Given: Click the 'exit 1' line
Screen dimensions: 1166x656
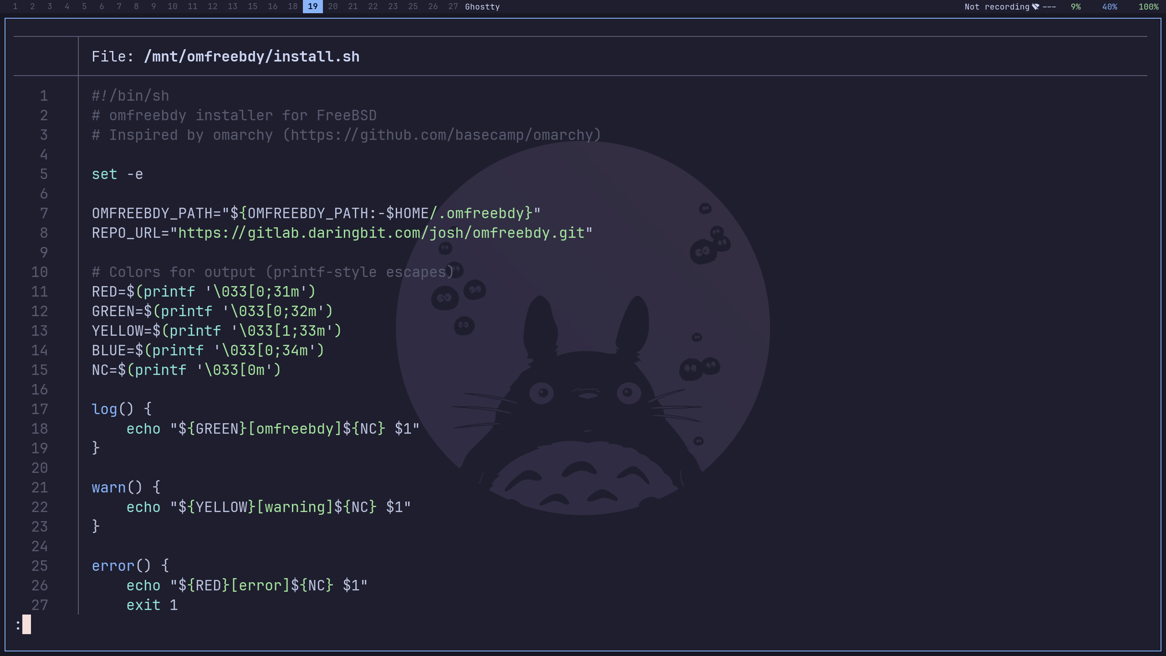Looking at the screenshot, I should 152,605.
